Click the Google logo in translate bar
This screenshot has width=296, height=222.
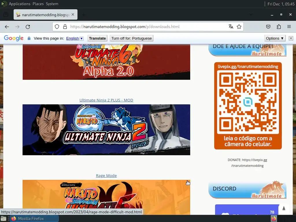point(14,38)
